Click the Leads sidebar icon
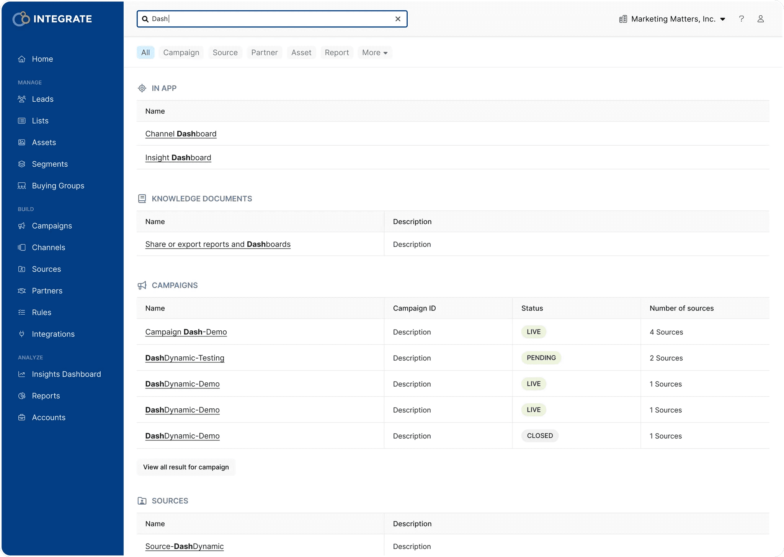This screenshot has width=784, height=557. 22,99
